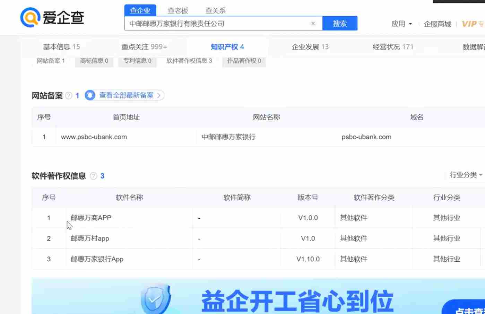
Task: Clear the search box using the × icon
Action: [x=313, y=23]
